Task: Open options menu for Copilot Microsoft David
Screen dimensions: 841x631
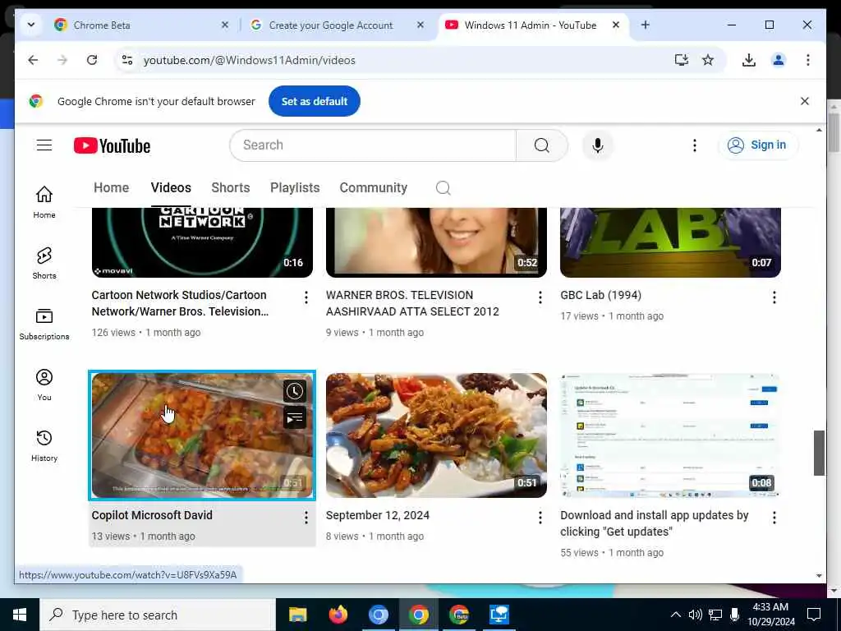Action: click(306, 518)
